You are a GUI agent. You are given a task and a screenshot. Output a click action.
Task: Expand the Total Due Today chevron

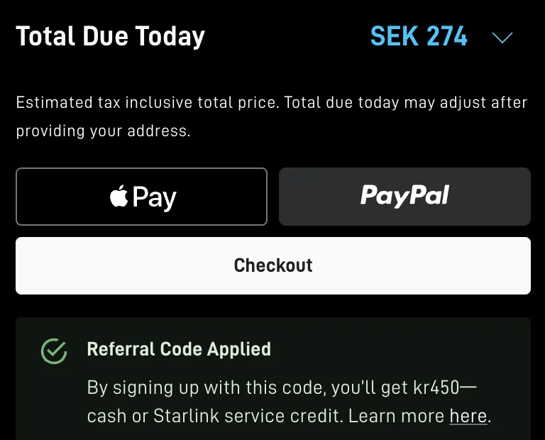tap(502, 37)
